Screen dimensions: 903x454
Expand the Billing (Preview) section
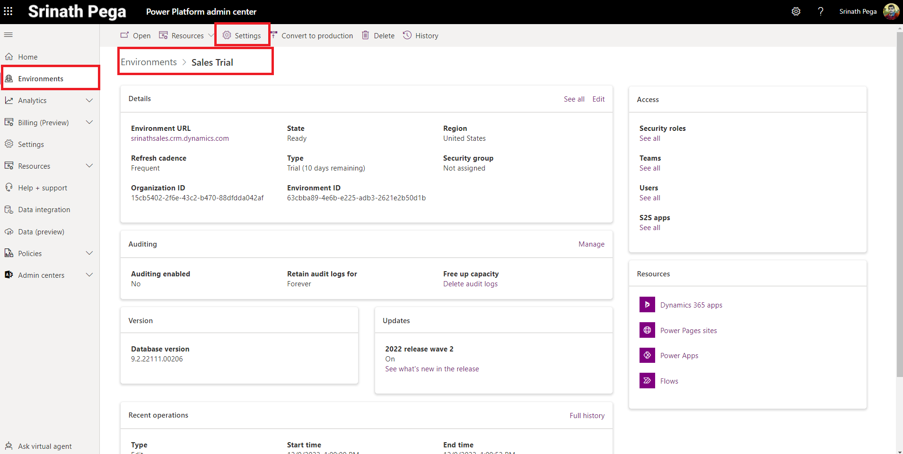89,122
